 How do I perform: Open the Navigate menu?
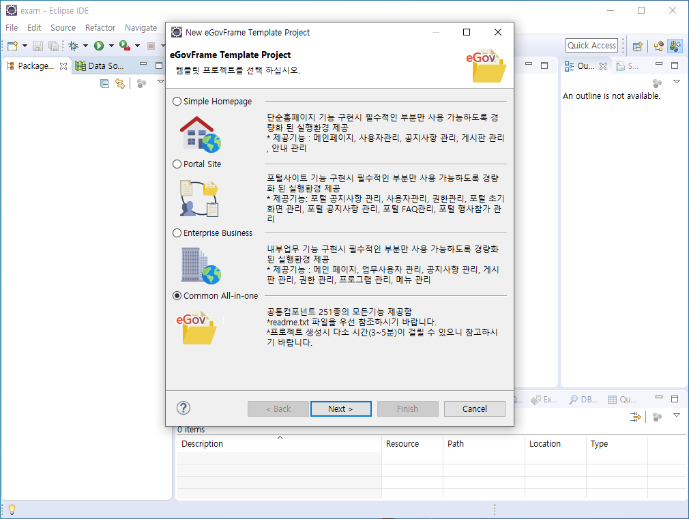(x=141, y=28)
